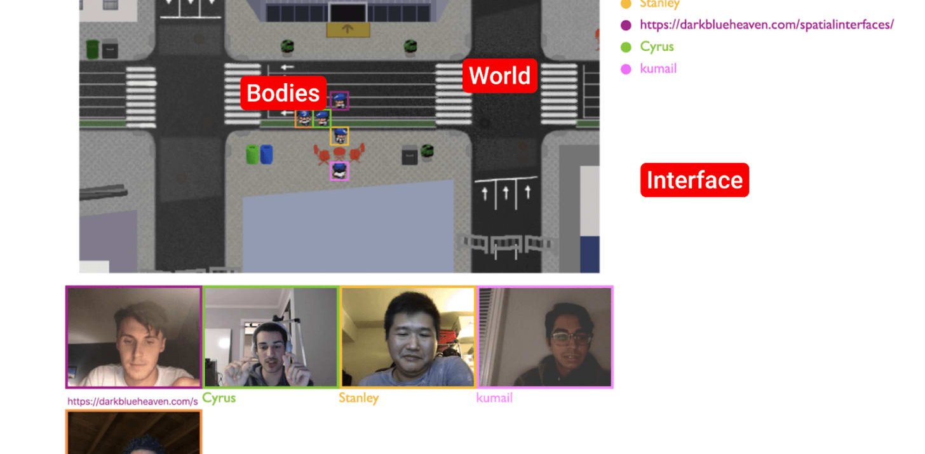Click the purple-bordered avatar on the crosswalk
Screen dimensions: 925x454
(339, 100)
